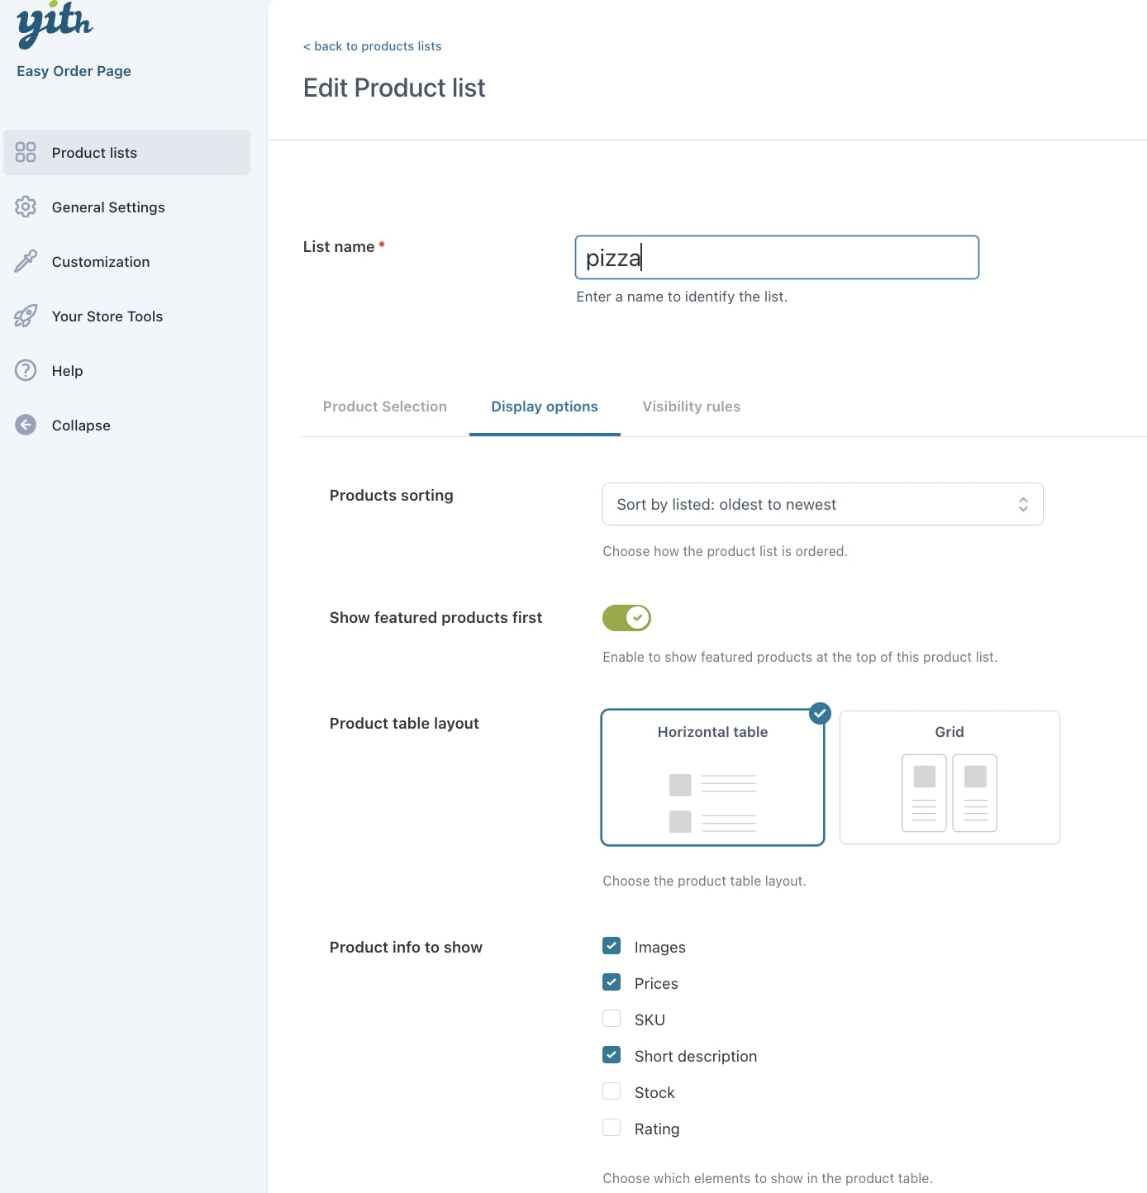Click the Product table layout label

[x=404, y=723]
